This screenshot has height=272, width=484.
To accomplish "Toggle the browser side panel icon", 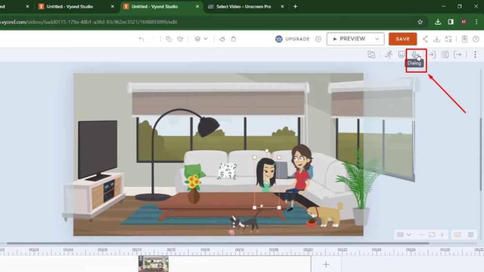I will pos(451,22).
